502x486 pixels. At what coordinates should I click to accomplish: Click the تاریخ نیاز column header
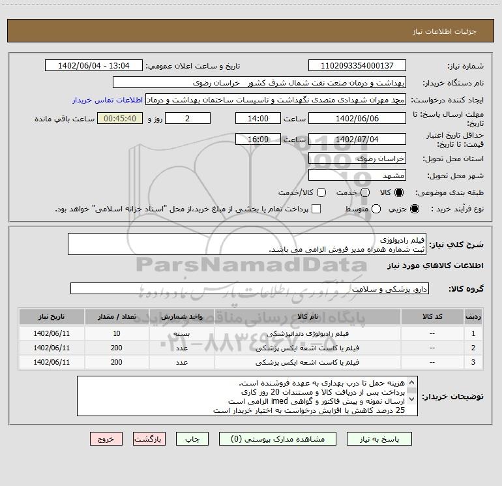point(52,316)
